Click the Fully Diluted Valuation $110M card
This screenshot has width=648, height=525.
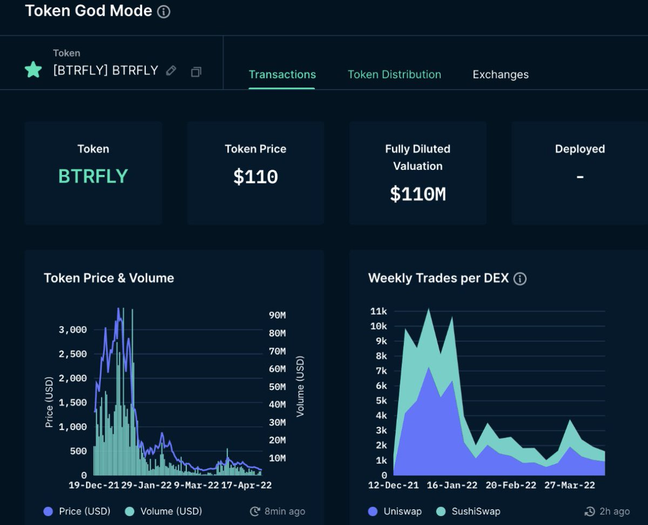coord(417,173)
